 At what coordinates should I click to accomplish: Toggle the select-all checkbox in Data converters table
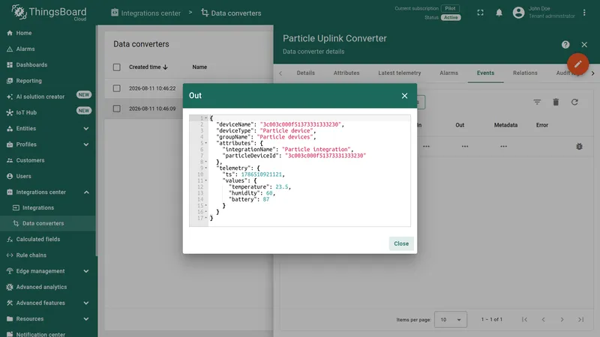point(117,67)
